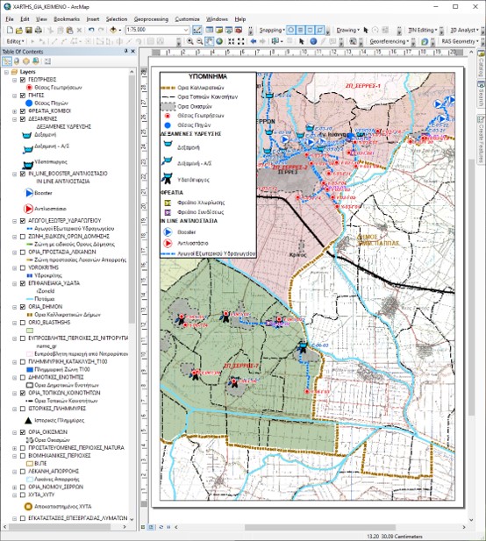Open the RAS Geometry dropdown

tap(460, 41)
